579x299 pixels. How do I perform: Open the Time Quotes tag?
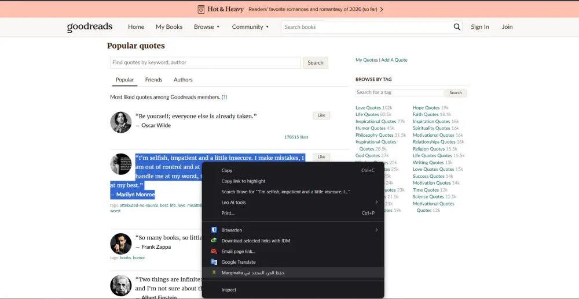pyautogui.click(x=426, y=190)
